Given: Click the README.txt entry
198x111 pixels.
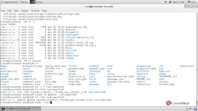Looking at the screenshot, I should (x=144, y=79).
